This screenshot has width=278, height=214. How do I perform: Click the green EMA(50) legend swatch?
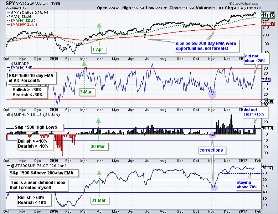8,21
